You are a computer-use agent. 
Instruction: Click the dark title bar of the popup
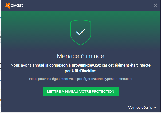point(80,5)
